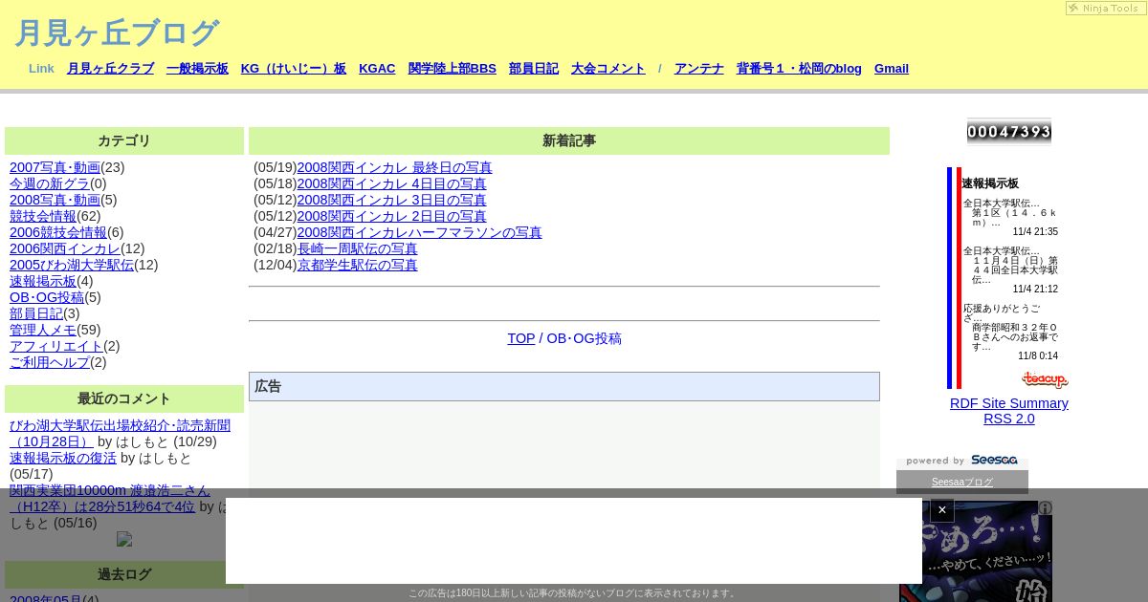Open the 背番号１・松岡のblog link

point(799,69)
